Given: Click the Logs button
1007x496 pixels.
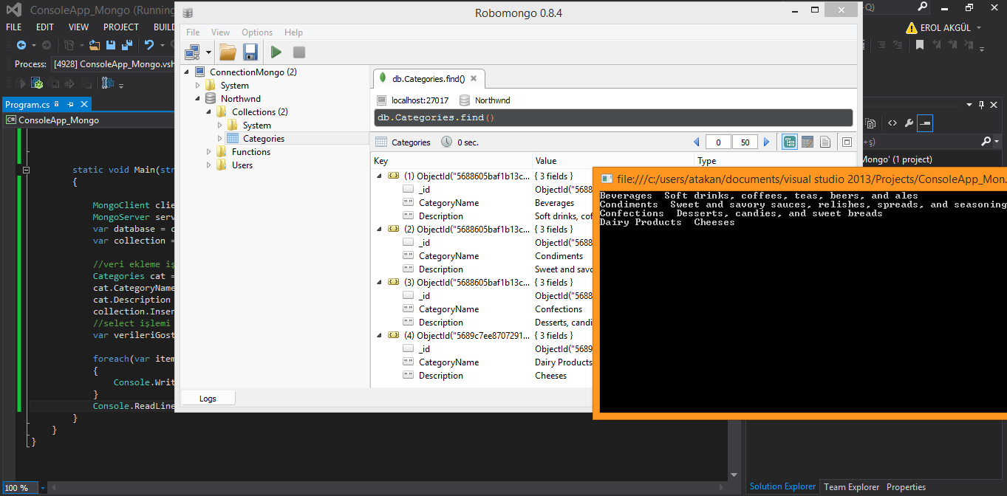Looking at the screenshot, I should pyautogui.click(x=208, y=399).
